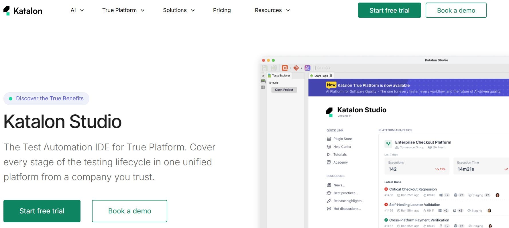
Task: Open the Critical Checkout Regression run
Action: 413,189
